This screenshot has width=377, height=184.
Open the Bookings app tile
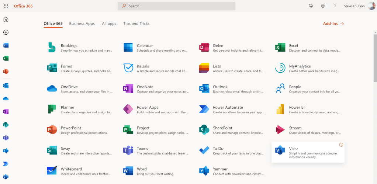52,48
